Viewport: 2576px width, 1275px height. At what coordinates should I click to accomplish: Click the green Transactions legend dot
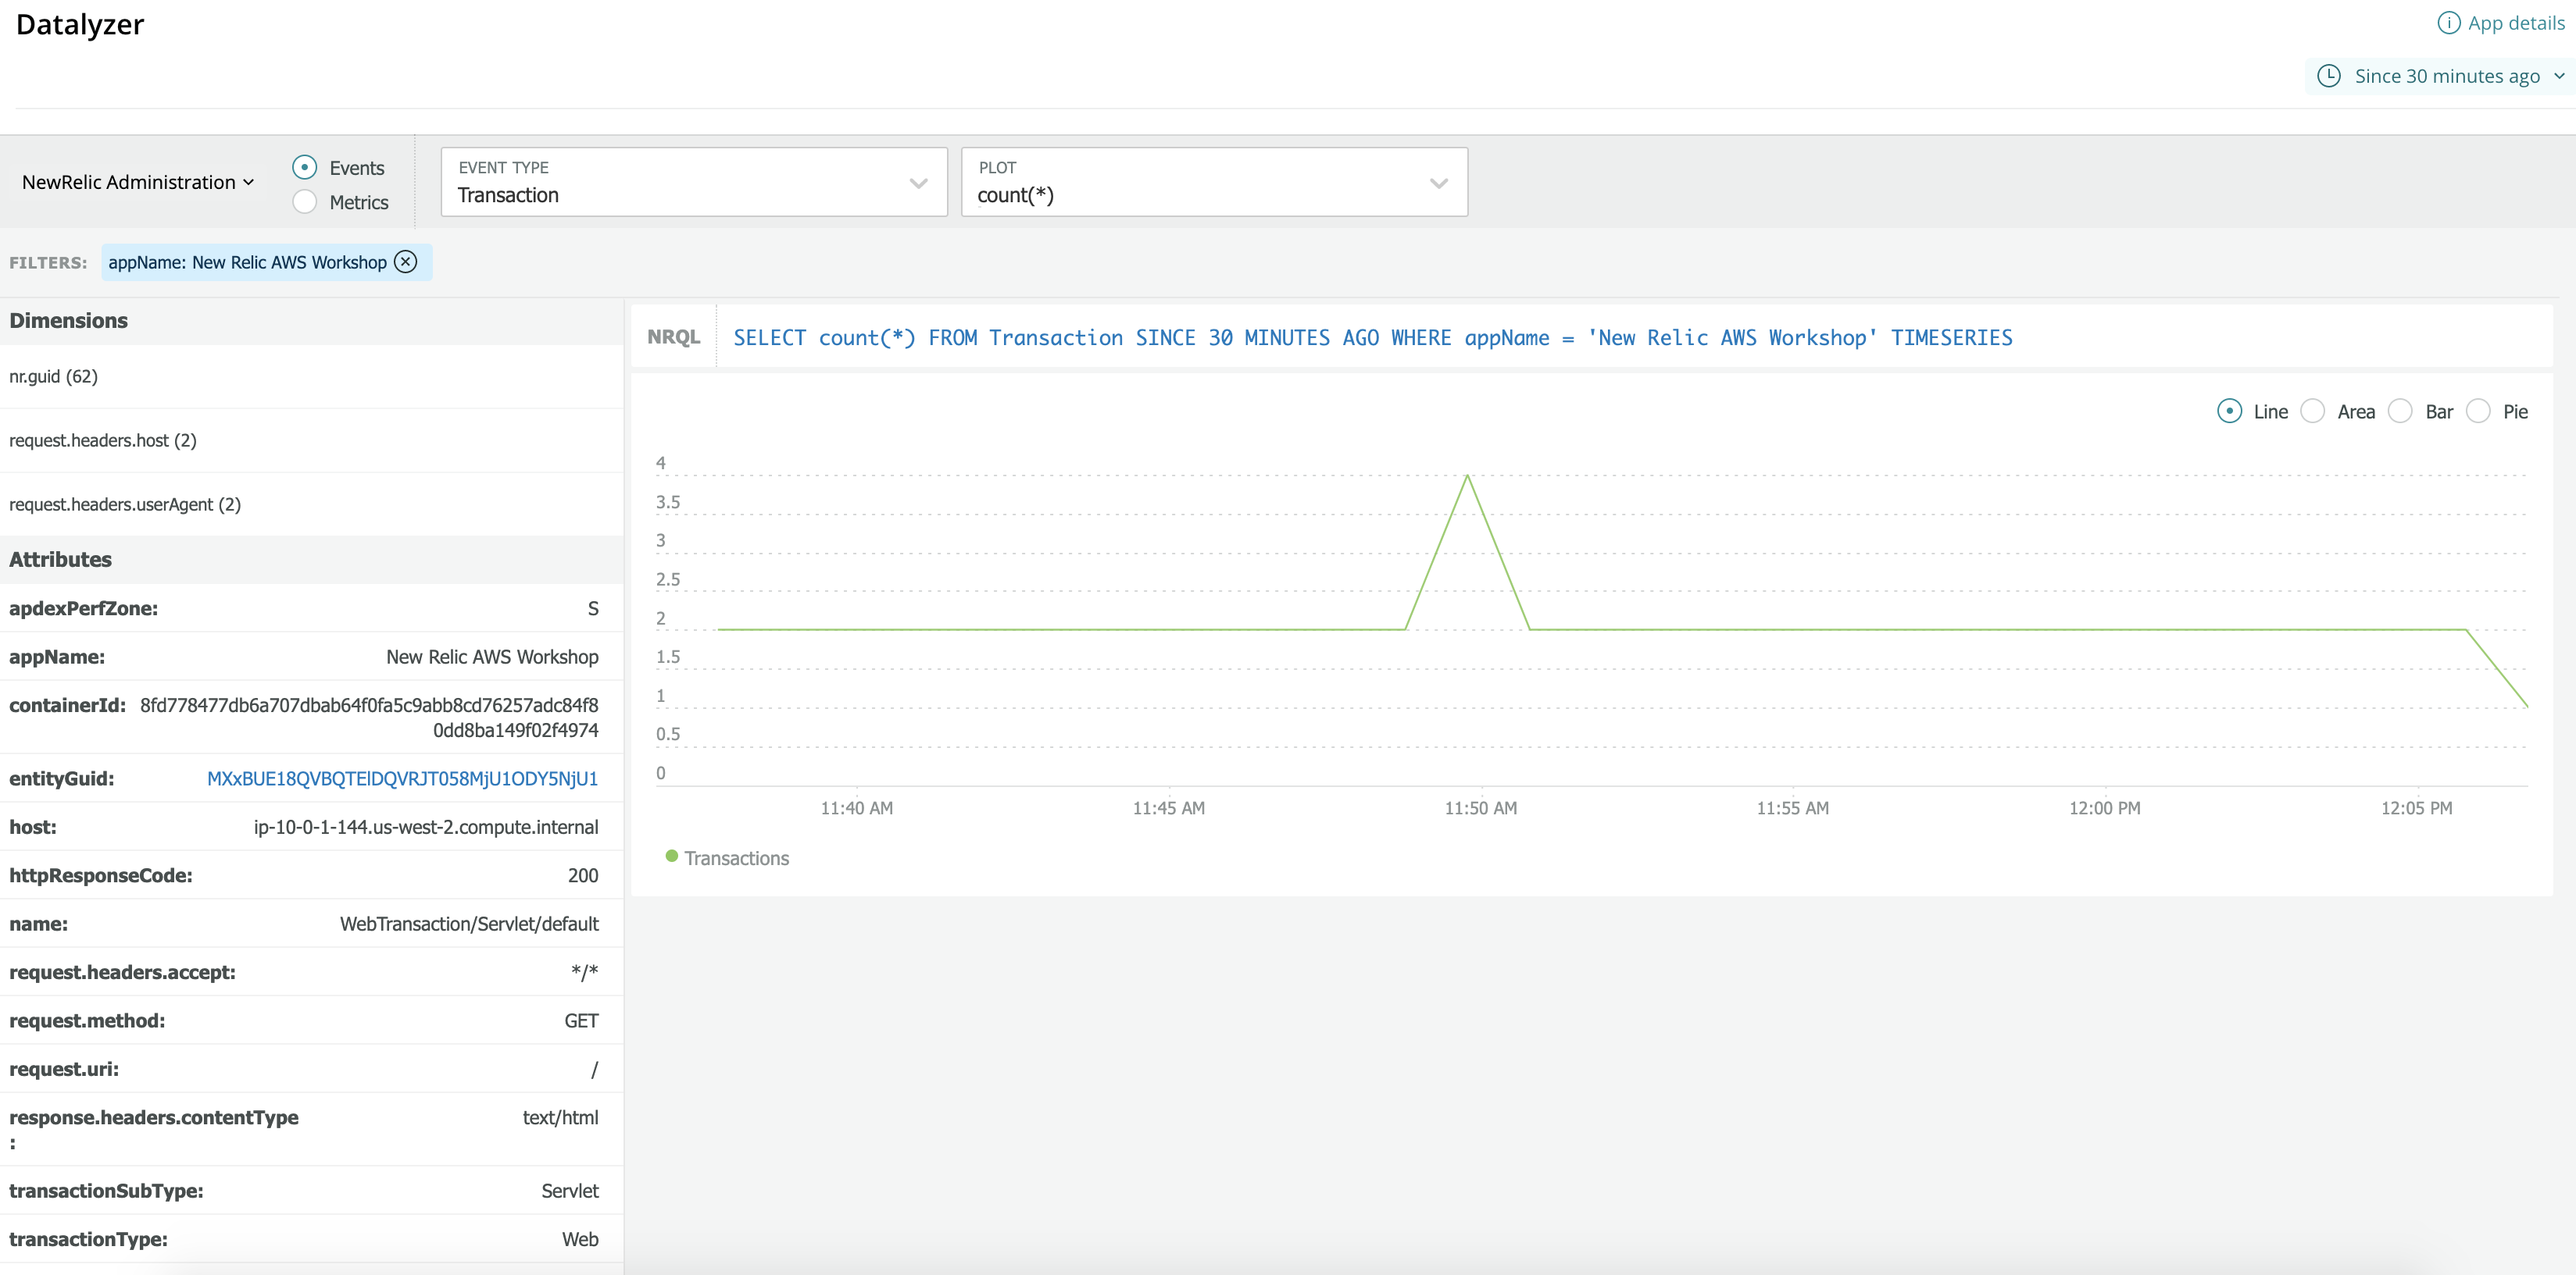[x=672, y=857]
